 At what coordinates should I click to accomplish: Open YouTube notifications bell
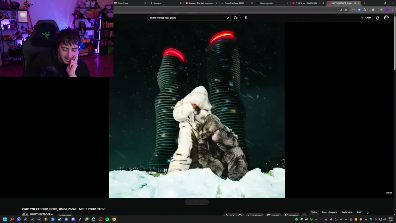tap(377, 18)
